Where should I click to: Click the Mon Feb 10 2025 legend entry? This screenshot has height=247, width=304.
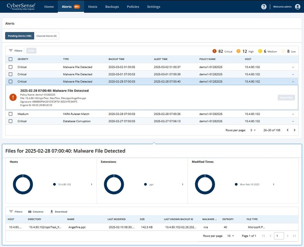247,184
